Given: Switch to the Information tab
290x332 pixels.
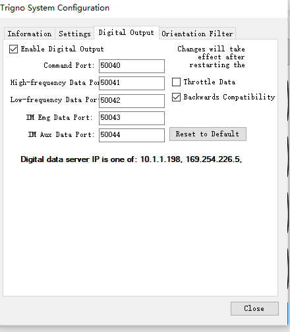Looking at the screenshot, I should click(x=30, y=34).
